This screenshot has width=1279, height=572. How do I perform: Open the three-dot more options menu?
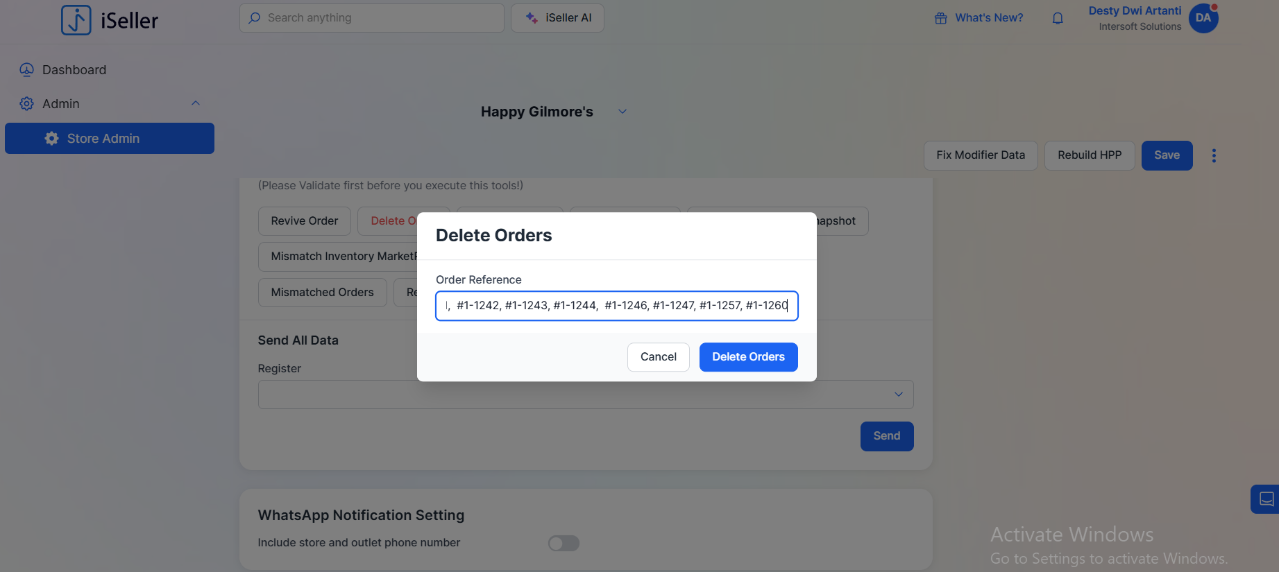1214,155
